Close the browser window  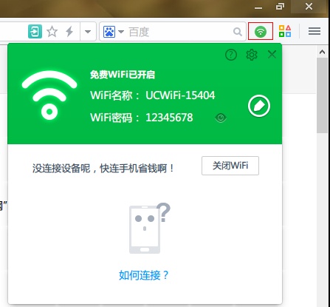(309, 7)
